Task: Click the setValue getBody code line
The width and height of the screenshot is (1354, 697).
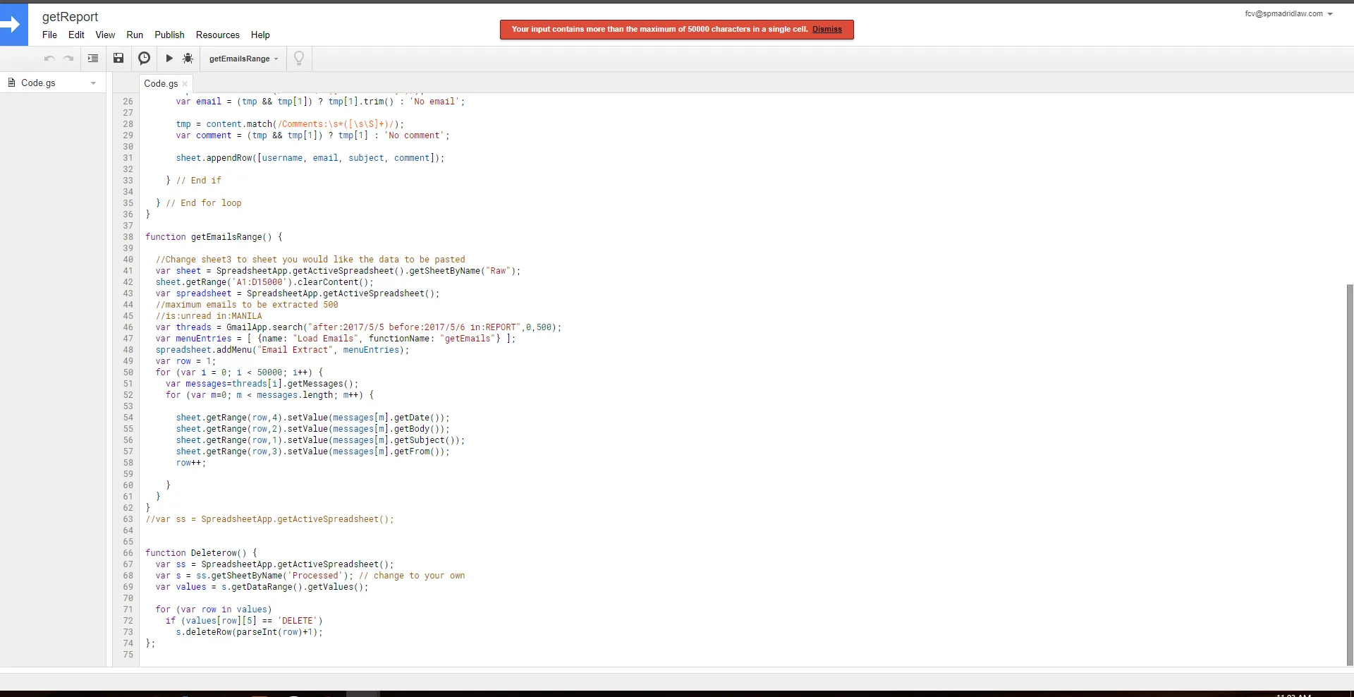Action: point(312,429)
